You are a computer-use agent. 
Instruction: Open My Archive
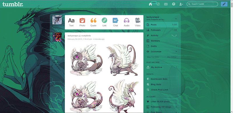(x=162, y=67)
